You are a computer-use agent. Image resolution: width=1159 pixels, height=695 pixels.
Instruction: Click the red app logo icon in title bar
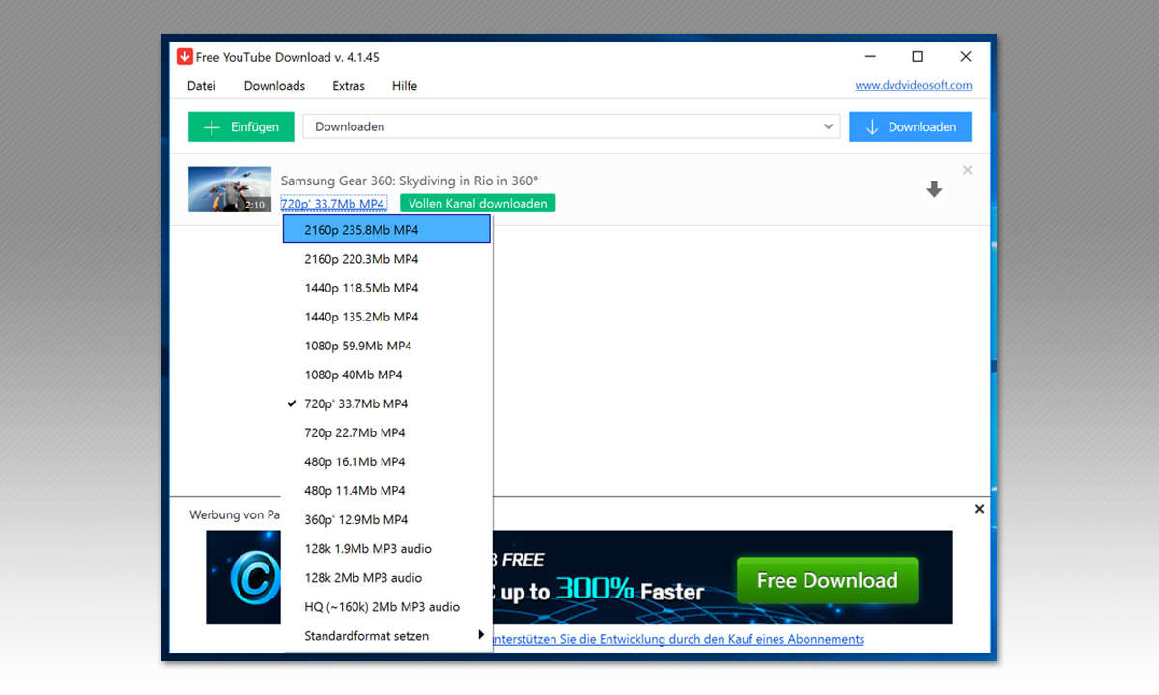[184, 57]
